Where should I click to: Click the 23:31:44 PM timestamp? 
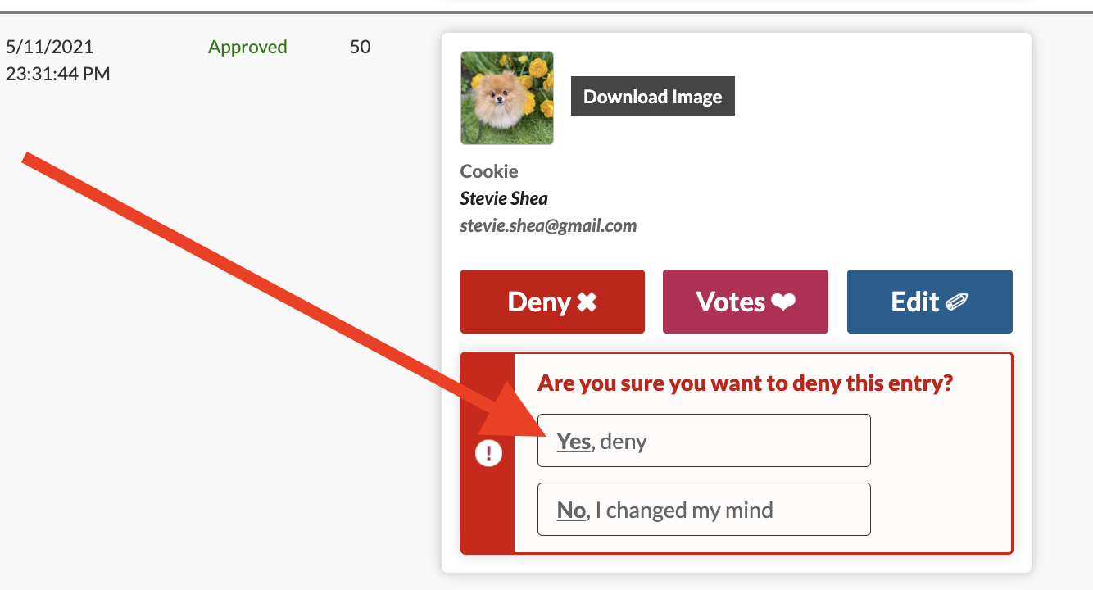pyautogui.click(x=57, y=74)
